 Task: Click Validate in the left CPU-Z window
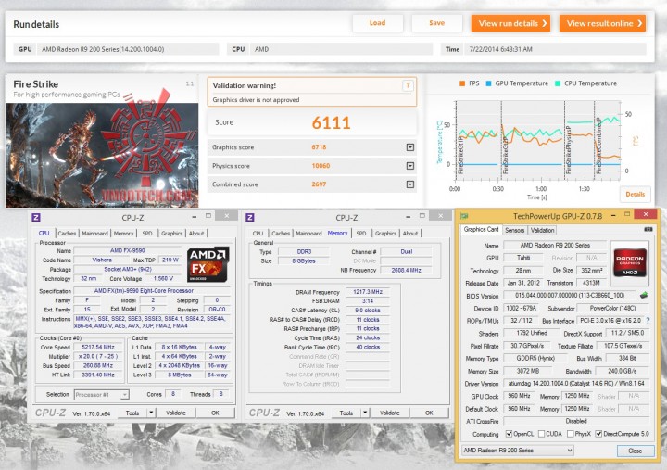tap(176, 413)
